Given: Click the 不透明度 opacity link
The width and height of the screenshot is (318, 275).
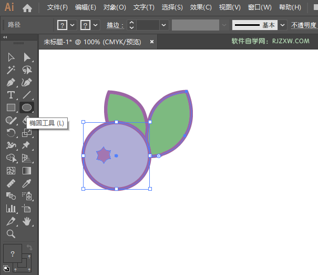Looking at the screenshot, I should coord(304,25).
